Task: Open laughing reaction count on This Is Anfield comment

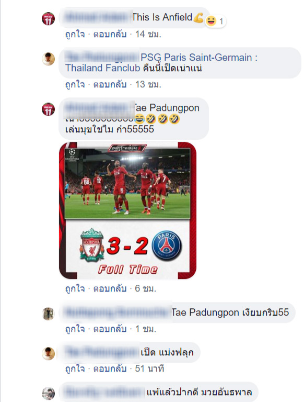Action: pos(215,21)
